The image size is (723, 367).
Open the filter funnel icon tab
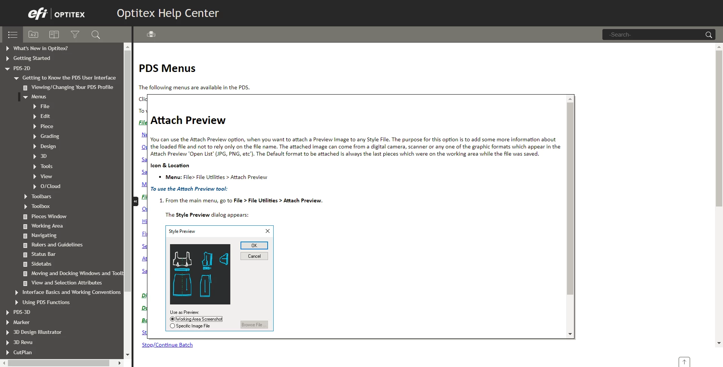[75, 35]
